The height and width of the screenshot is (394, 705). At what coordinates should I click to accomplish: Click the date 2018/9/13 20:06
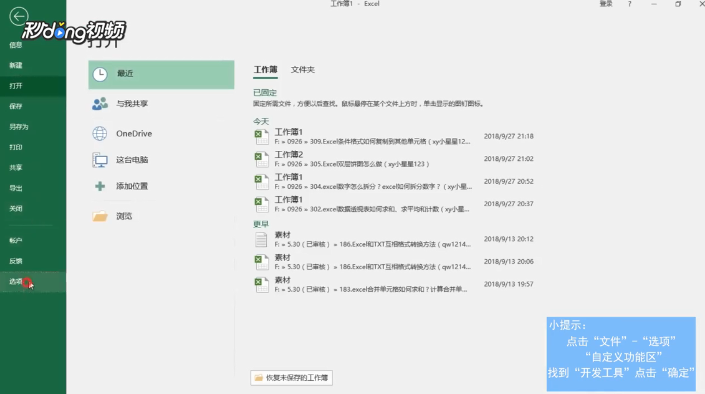tap(509, 262)
